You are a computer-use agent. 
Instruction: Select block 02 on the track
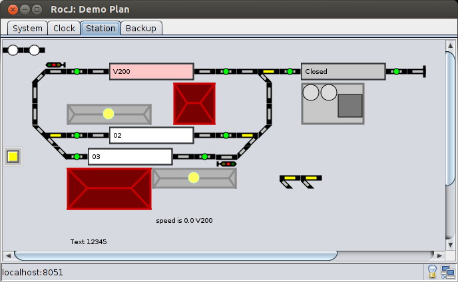pyautogui.click(x=151, y=136)
